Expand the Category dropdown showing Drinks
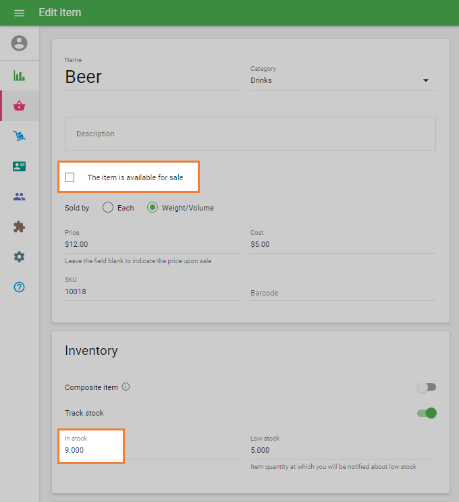The height and width of the screenshot is (502, 459). pyautogui.click(x=342, y=80)
